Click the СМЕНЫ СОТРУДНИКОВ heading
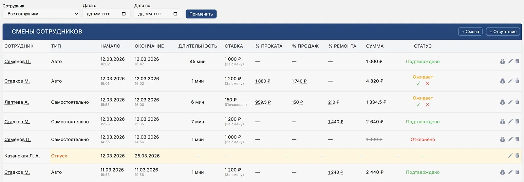The image size is (524, 182). tap(47, 32)
